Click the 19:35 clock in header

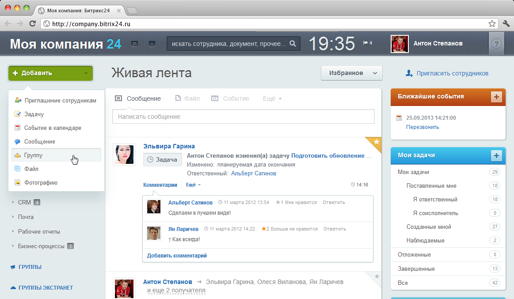pyautogui.click(x=332, y=44)
